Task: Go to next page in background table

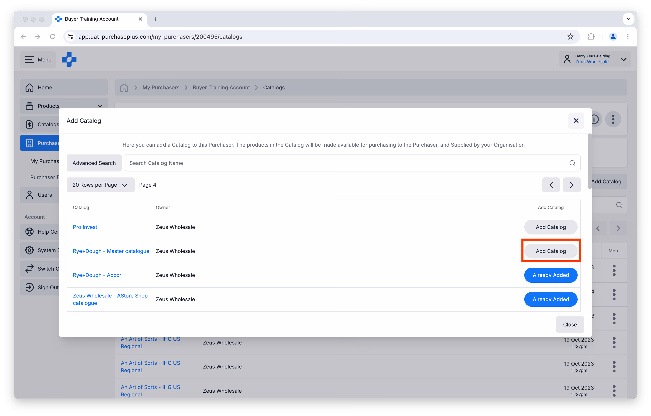Action: coord(618,228)
